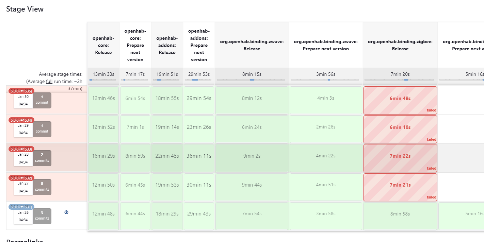
Task: Select openhab-core Release cell 12min 48s
Action: click(x=103, y=216)
